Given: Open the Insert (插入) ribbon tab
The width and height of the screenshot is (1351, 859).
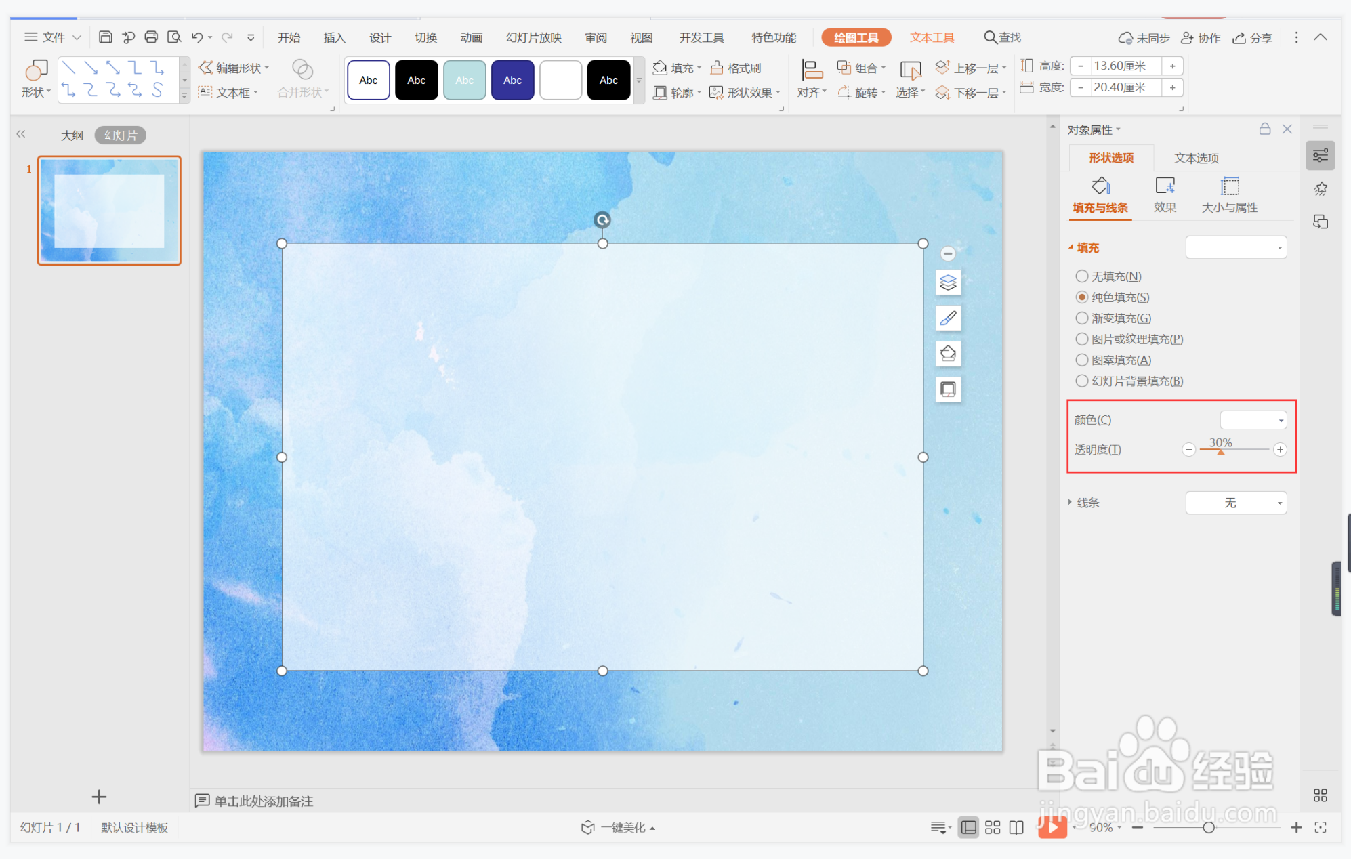Looking at the screenshot, I should click(334, 37).
